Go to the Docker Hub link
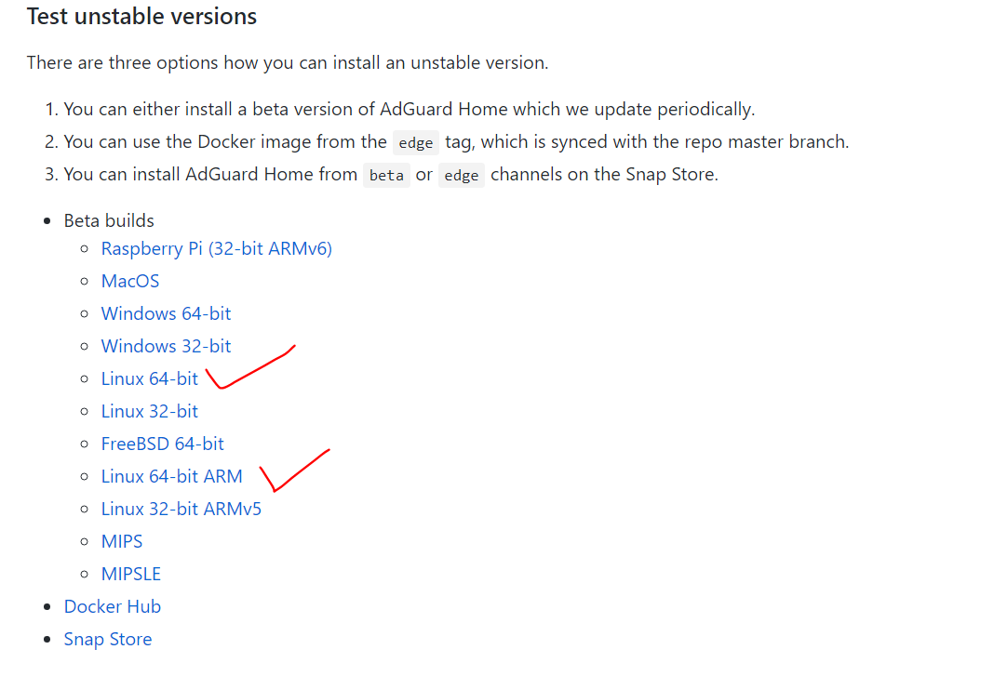This screenshot has height=676, width=994. (x=113, y=606)
